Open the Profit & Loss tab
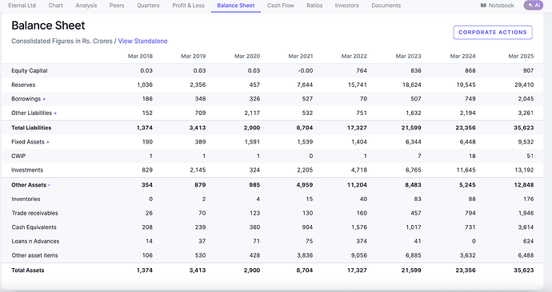 [188, 6]
